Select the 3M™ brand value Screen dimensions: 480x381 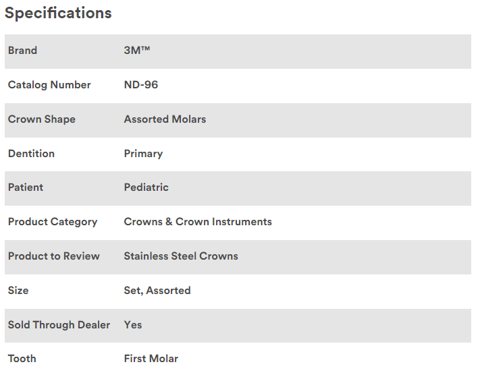[136, 51]
